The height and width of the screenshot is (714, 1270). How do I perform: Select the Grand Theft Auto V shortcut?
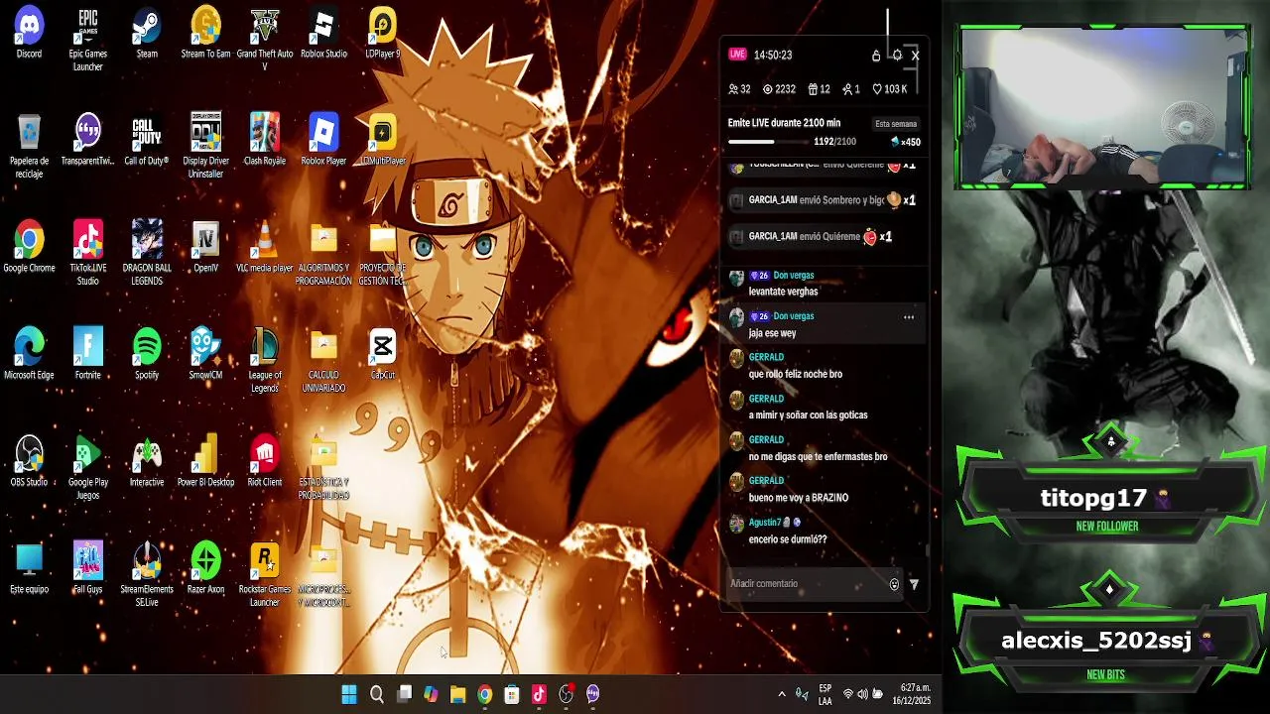pyautogui.click(x=264, y=40)
